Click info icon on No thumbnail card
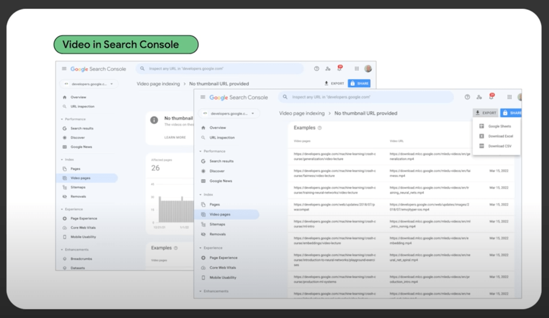549x318 pixels. pyautogui.click(x=154, y=120)
